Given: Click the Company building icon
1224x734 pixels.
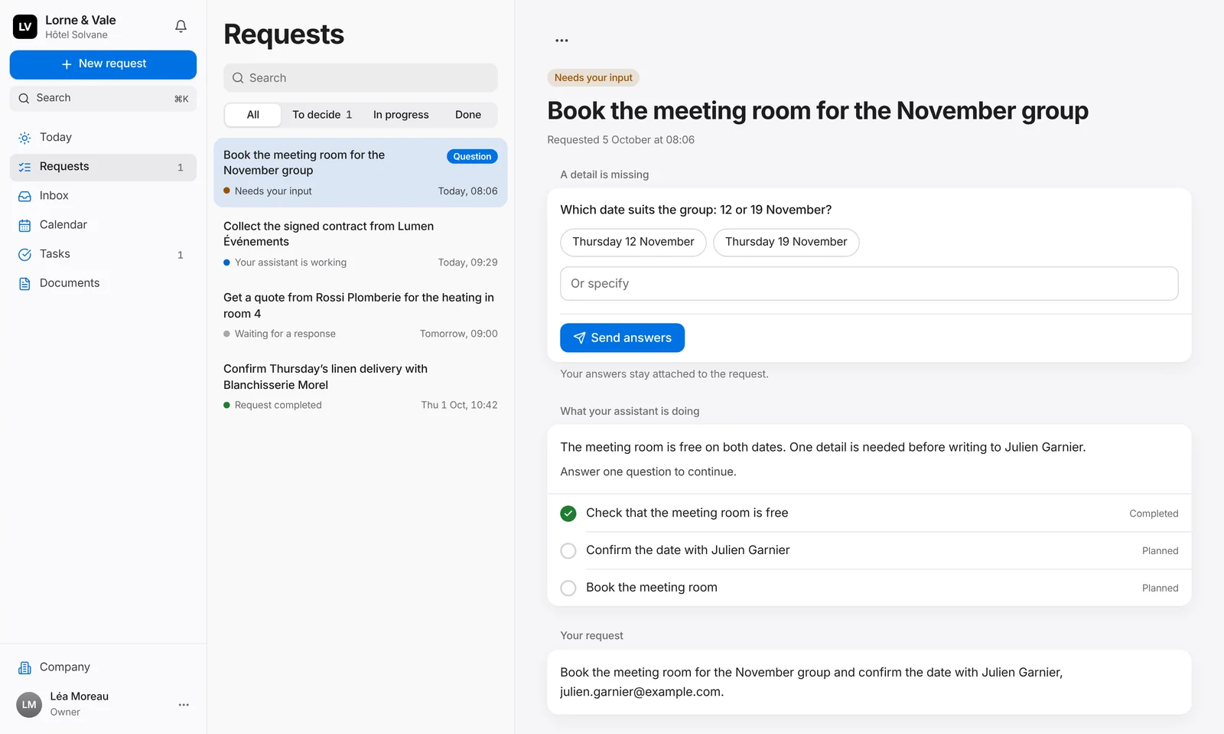Looking at the screenshot, I should [24, 667].
